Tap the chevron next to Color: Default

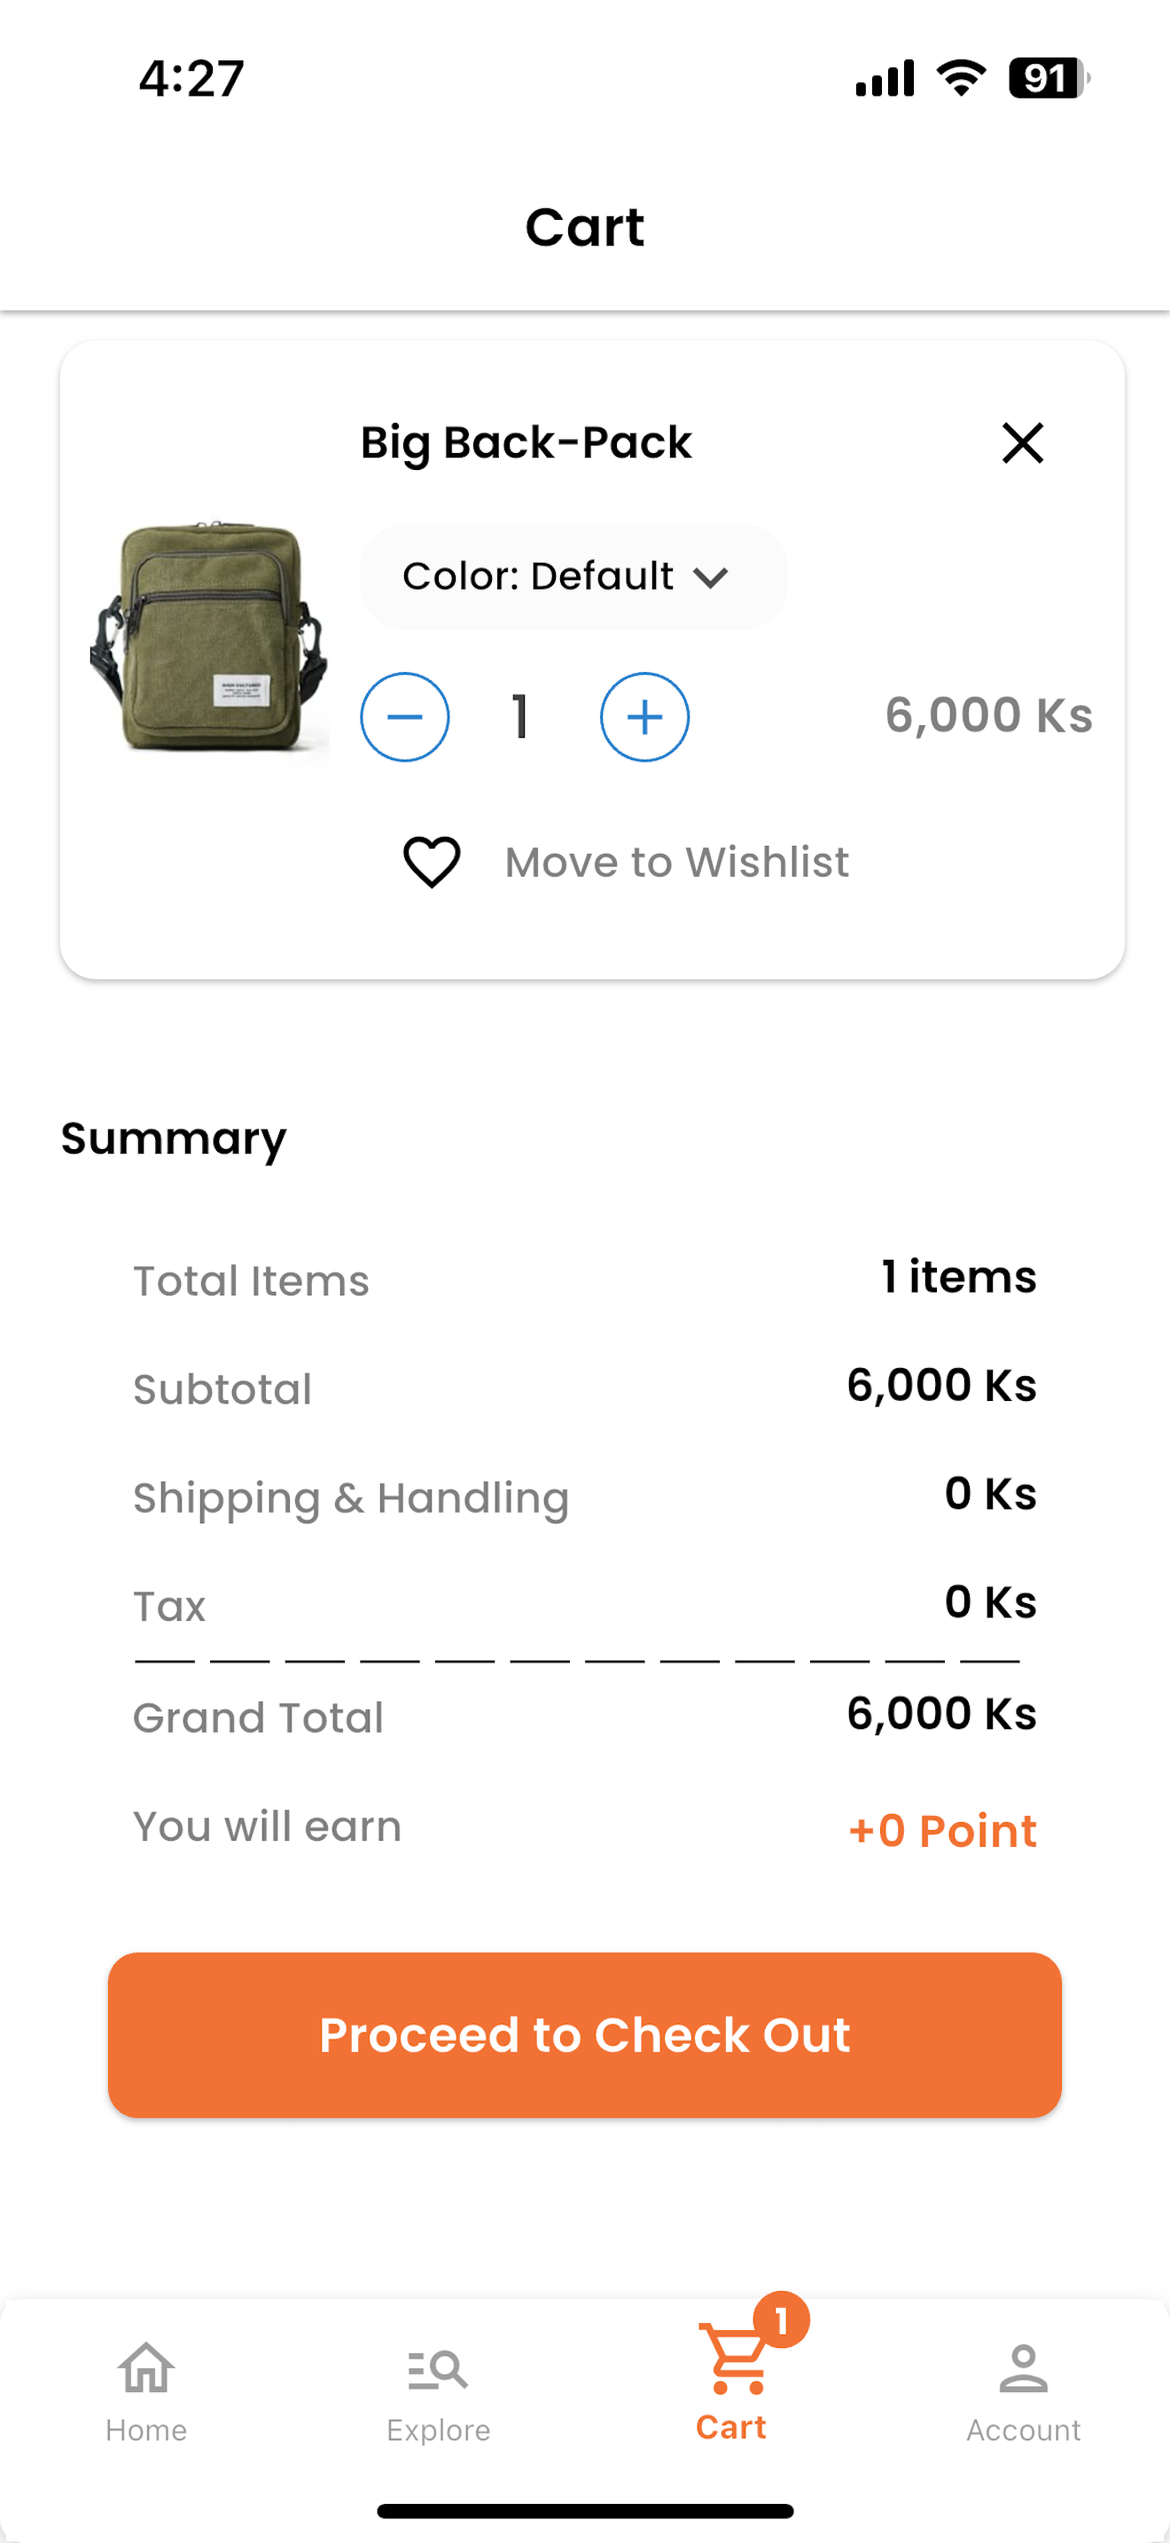tap(710, 577)
